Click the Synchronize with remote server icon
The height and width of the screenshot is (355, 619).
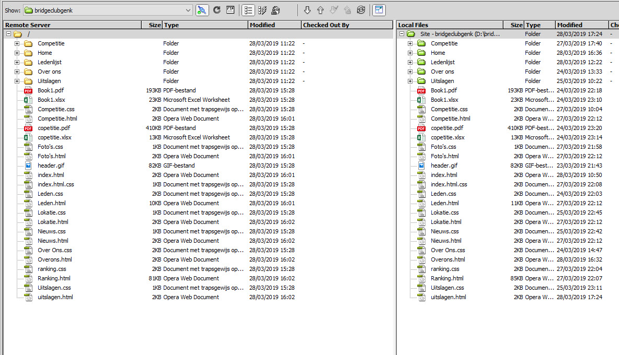point(361,10)
